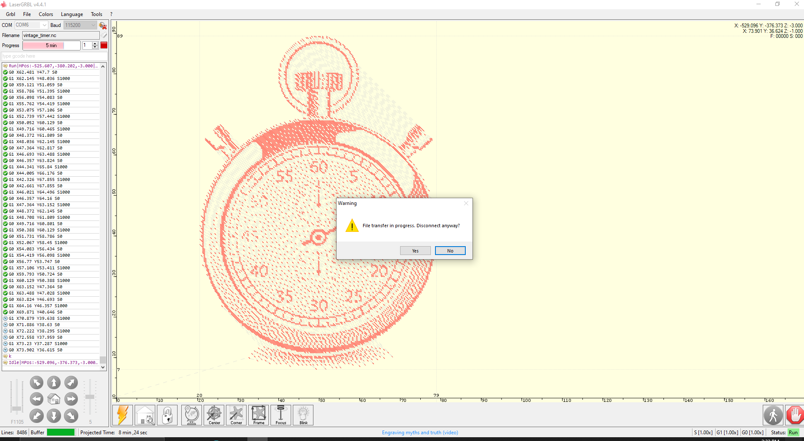The height and width of the screenshot is (441, 804).
Task: Select the Corner positioning tool
Action: [236, 415]
